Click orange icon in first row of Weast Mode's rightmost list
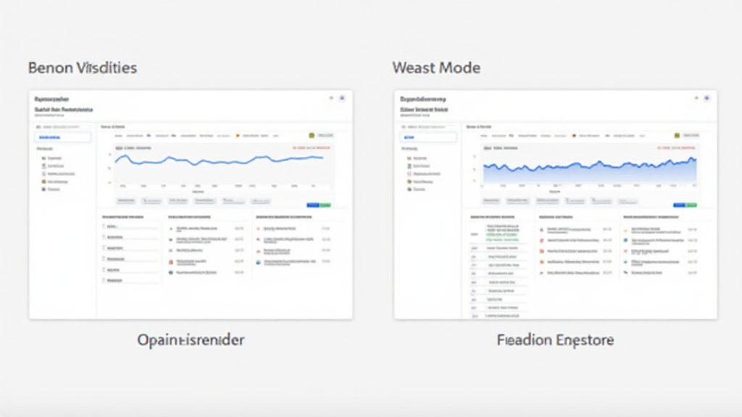 pyautogui.click(x=626, y=229)
